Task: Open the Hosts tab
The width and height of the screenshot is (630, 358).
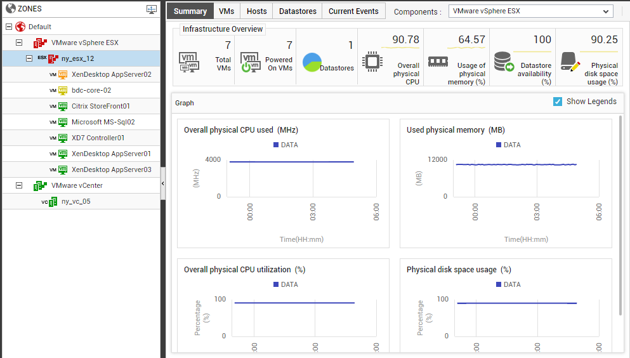Action: [257, 11]
